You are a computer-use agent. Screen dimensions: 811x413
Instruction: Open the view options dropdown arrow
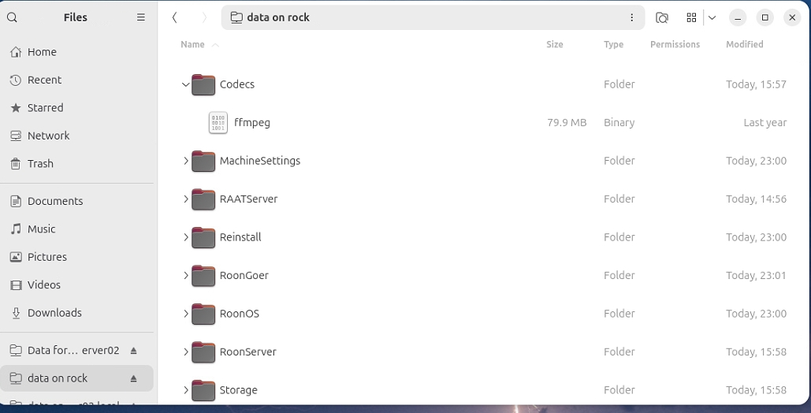(x=712, y=17)
